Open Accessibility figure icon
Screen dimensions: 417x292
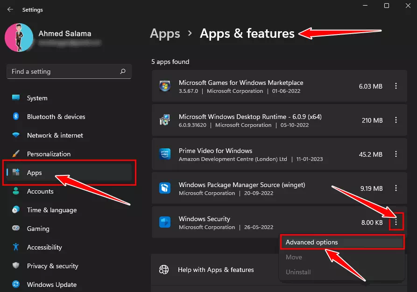pyautogui.click(x=16, y=247)
